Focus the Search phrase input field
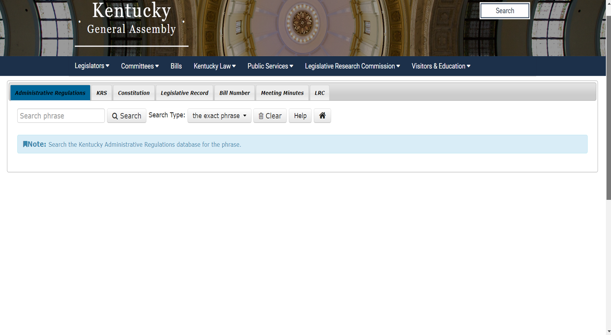 [61, 116]
